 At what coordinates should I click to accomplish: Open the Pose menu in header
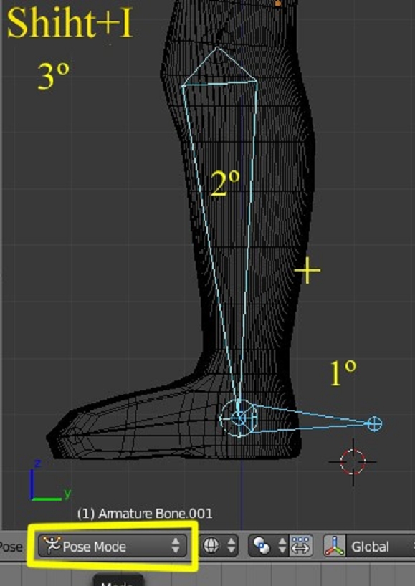point(11,547)
